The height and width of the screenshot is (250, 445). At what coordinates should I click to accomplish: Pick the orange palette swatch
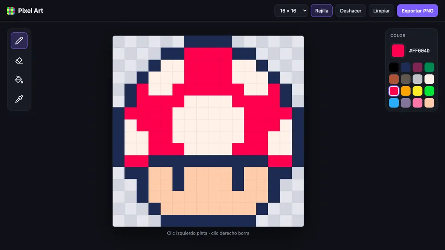tap(405, 91)
